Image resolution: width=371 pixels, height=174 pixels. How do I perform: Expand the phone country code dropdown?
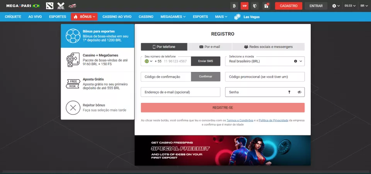click(x=149, y=61)
